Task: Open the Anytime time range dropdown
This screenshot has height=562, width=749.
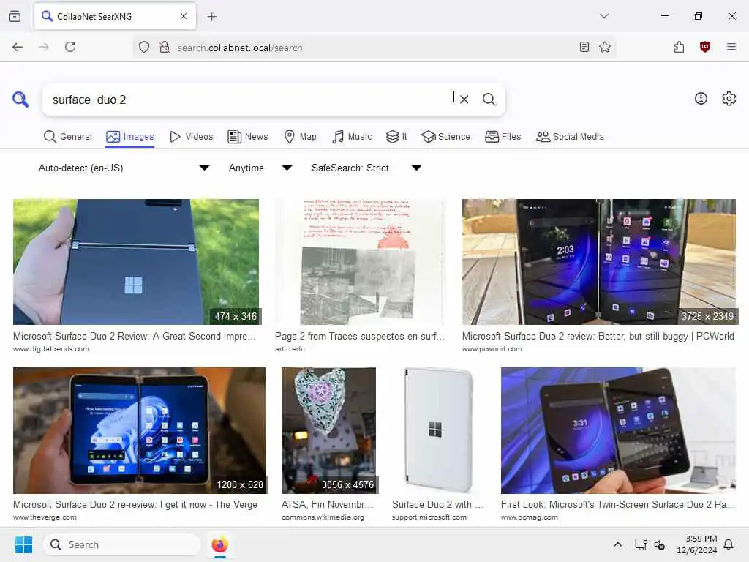Action: (260, 168)
